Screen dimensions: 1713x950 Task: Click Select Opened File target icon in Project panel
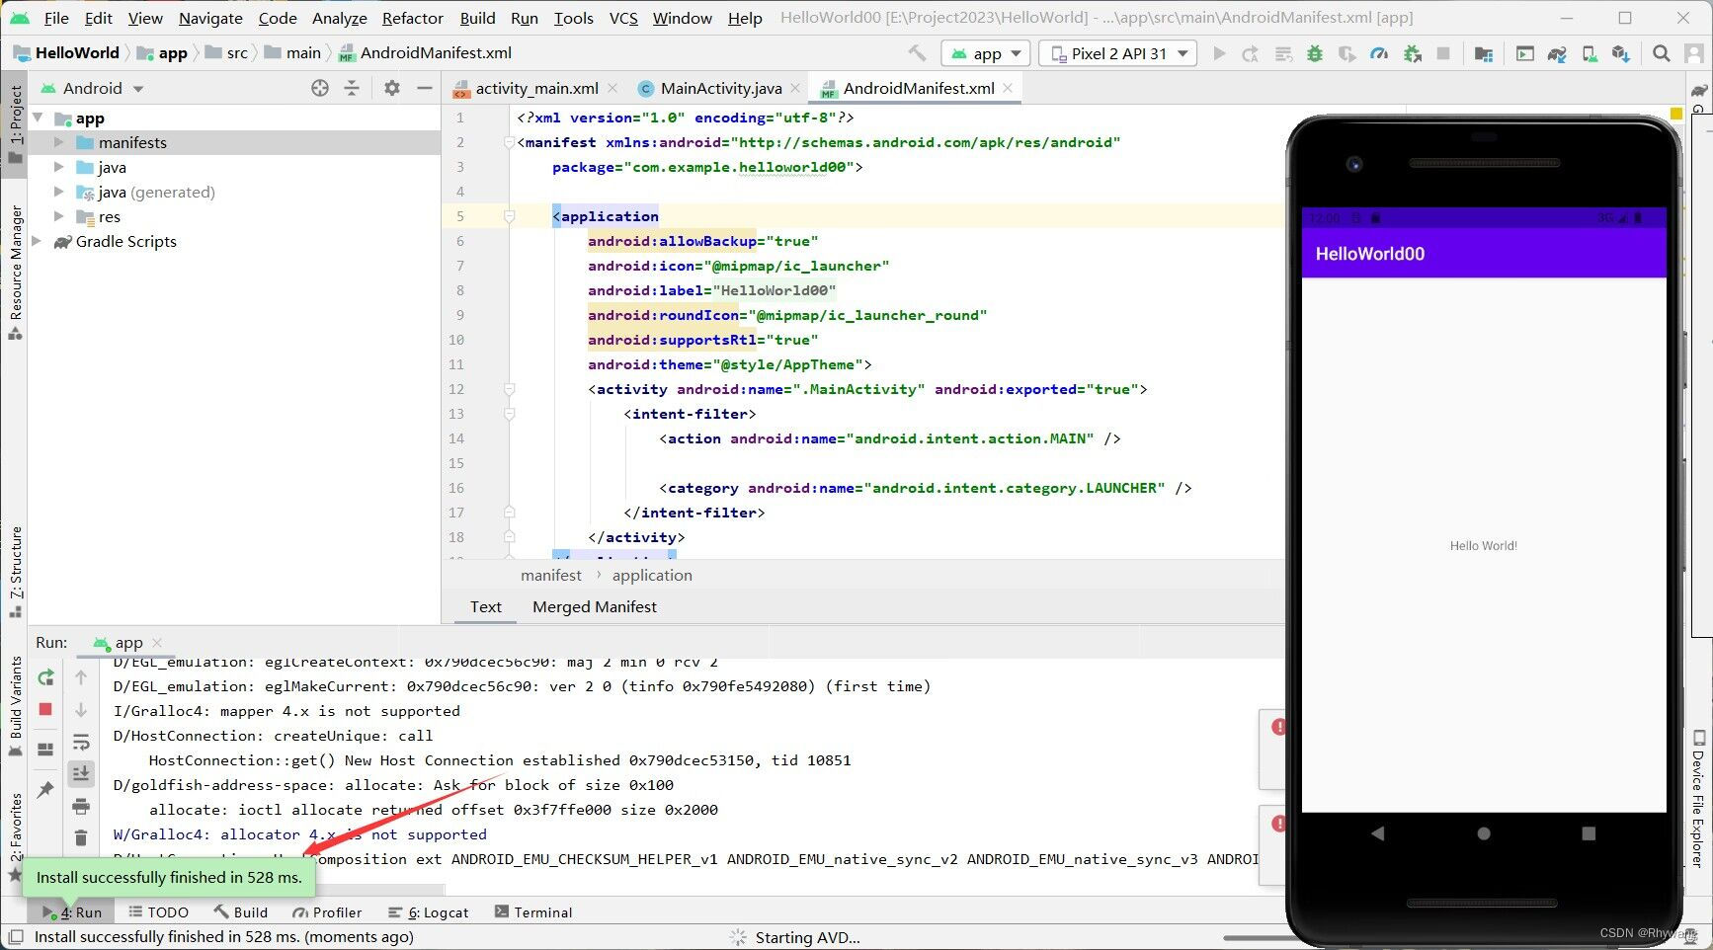pos(319,88)
